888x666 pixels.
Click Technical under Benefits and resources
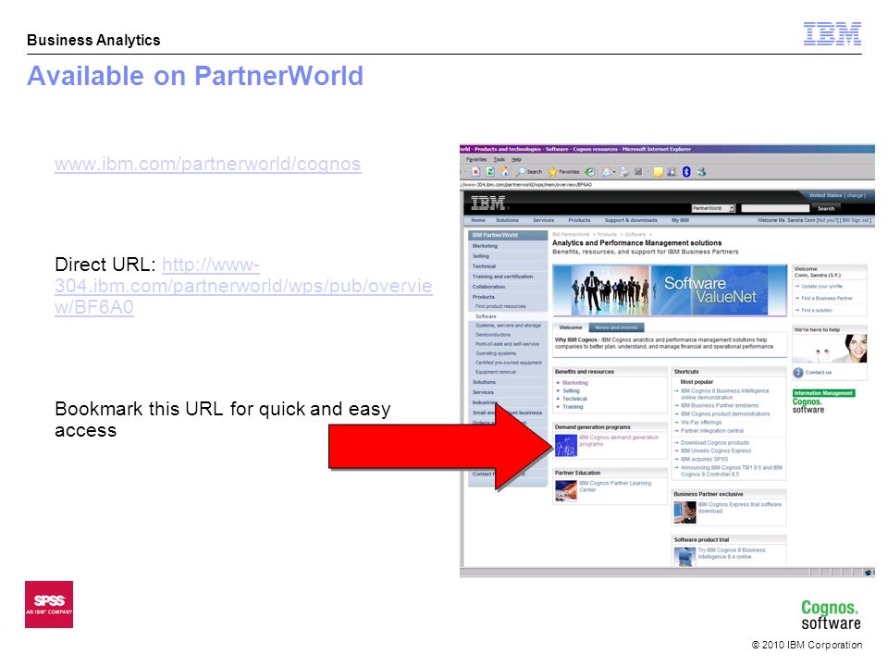pyautogui.click(x=574, y=399)
